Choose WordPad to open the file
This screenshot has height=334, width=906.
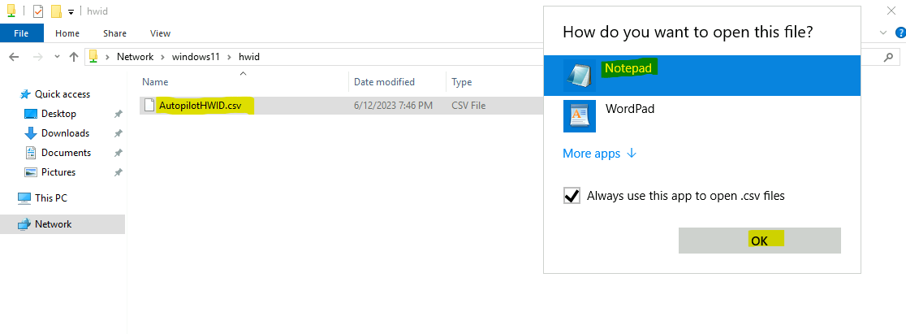[x=702, y=115]
